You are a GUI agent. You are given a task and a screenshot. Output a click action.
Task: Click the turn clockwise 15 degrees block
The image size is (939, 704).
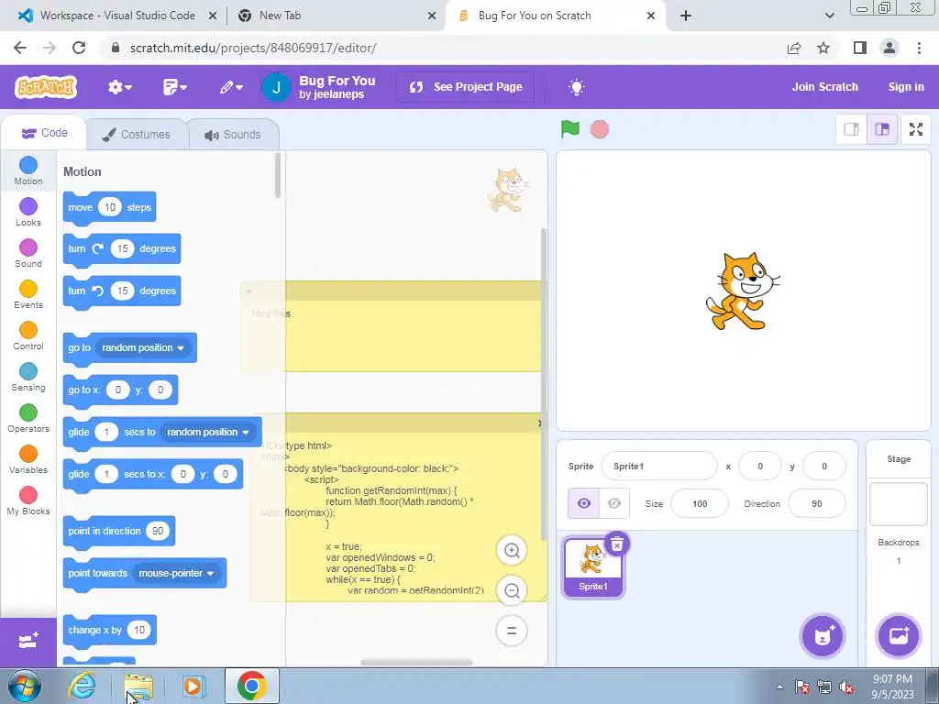point(77,249)
